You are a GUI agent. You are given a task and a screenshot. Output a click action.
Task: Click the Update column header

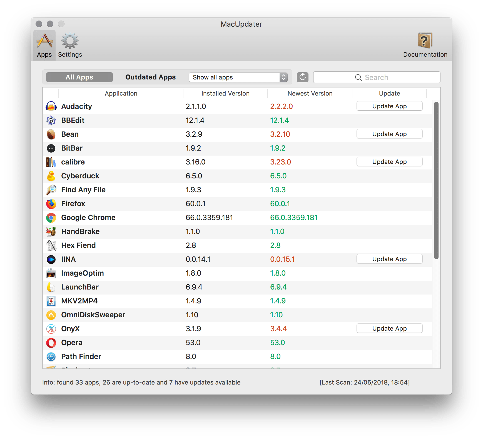(389, 94)
